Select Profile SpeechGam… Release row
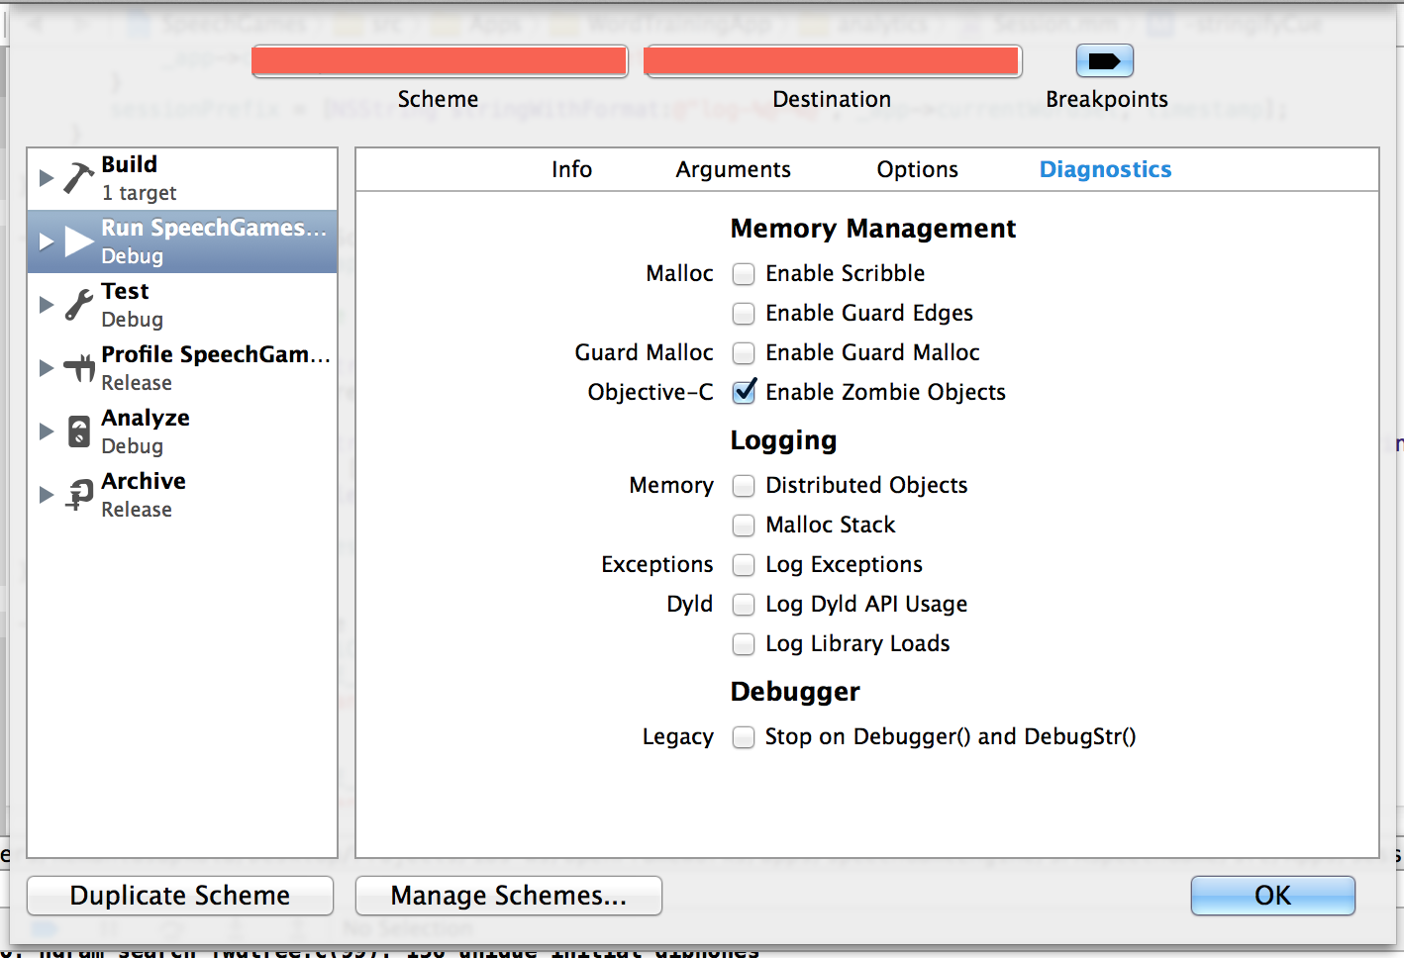 [x=182, y=368]
